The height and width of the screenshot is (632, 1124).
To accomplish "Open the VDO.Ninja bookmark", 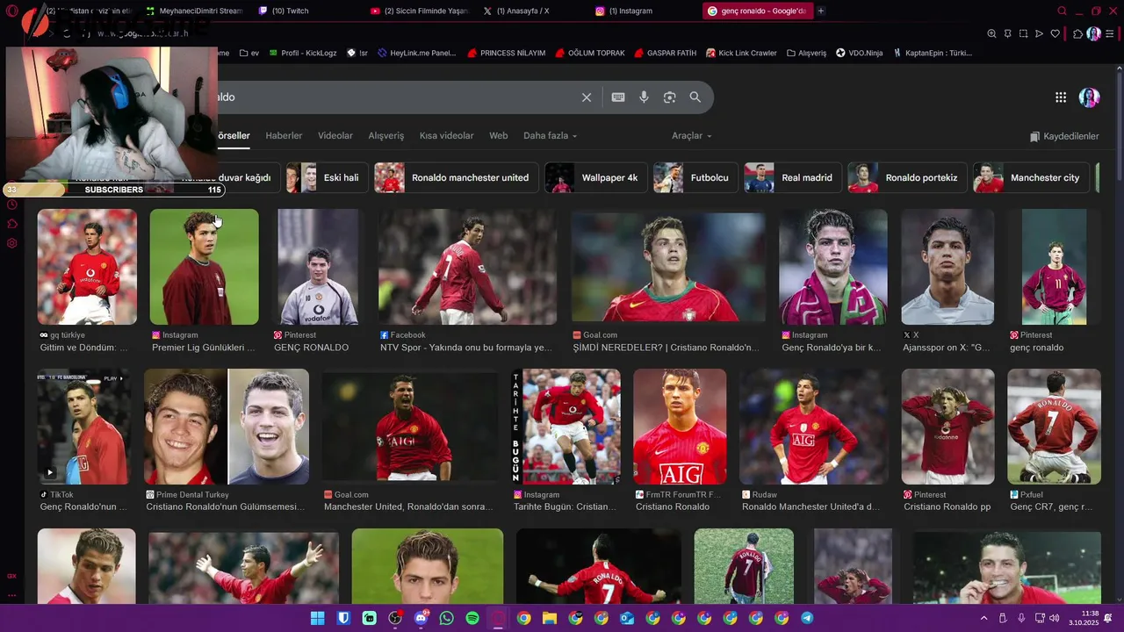I will click(860, 53).
